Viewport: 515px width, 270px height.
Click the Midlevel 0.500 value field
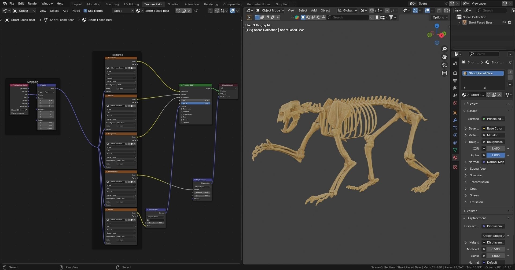495,249
